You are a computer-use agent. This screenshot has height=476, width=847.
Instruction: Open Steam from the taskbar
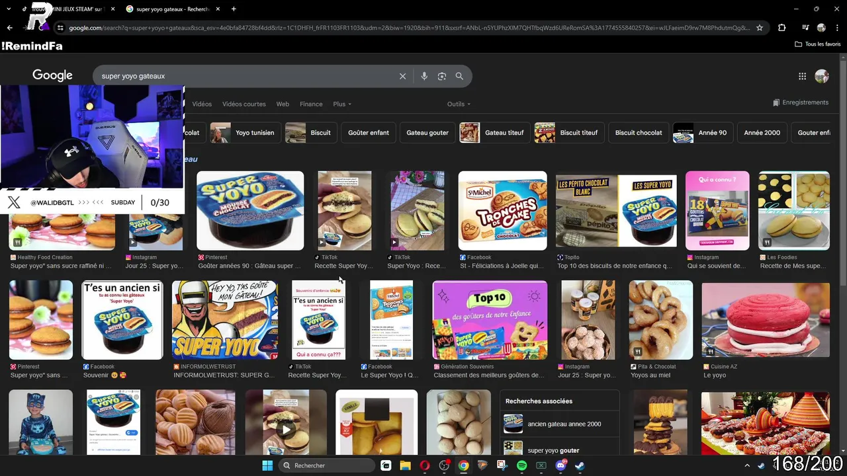pyautogui.click(x=580, y=465)
